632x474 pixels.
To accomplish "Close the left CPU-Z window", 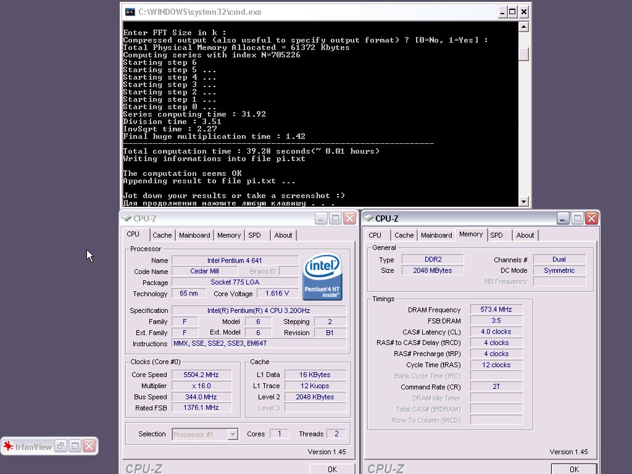I will 349,218.
